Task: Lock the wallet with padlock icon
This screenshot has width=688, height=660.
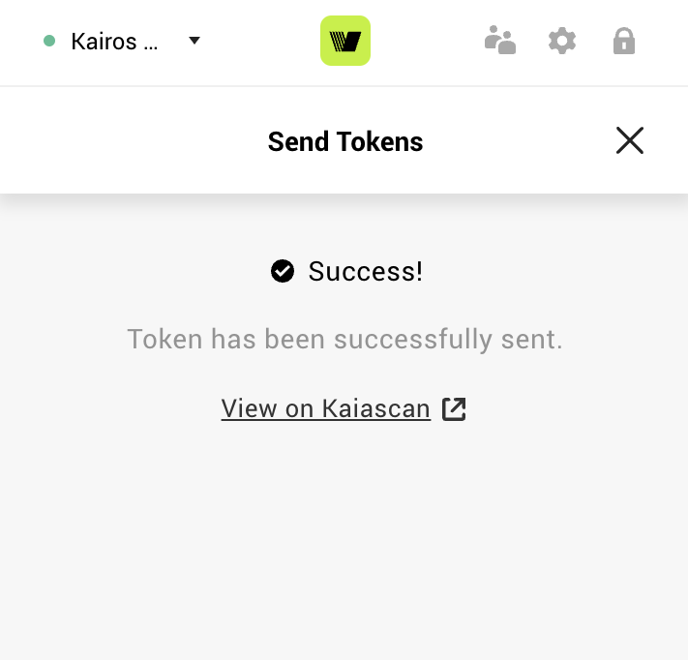Action: (624, 41)
